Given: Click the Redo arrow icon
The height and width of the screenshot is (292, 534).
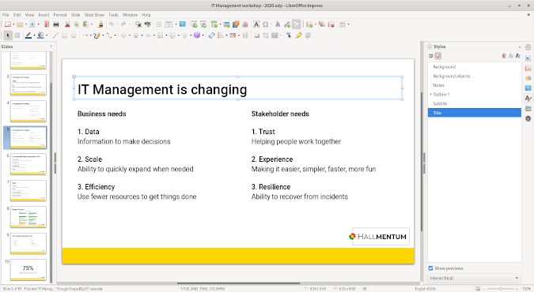Looking at the screenshot, I should pos(123,24).
